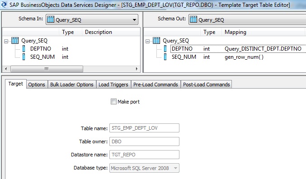Click the Schema In Query_SEQ table icon
Image resolution: width=306 pixels, height=179 pixels.
51,19
